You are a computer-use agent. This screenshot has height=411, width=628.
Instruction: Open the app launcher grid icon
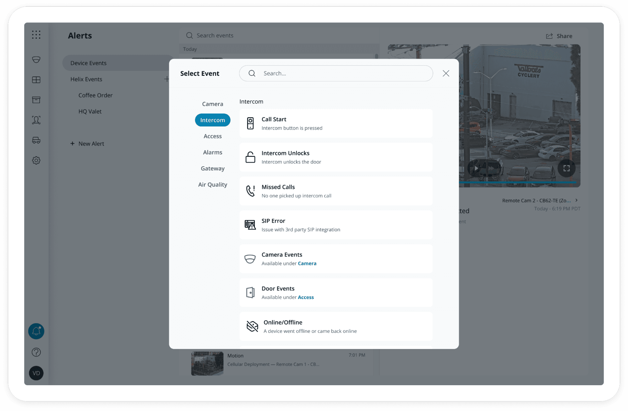36,35
